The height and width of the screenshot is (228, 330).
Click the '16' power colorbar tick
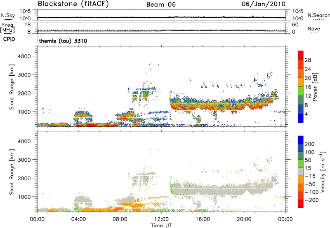(x=308, y=87)
